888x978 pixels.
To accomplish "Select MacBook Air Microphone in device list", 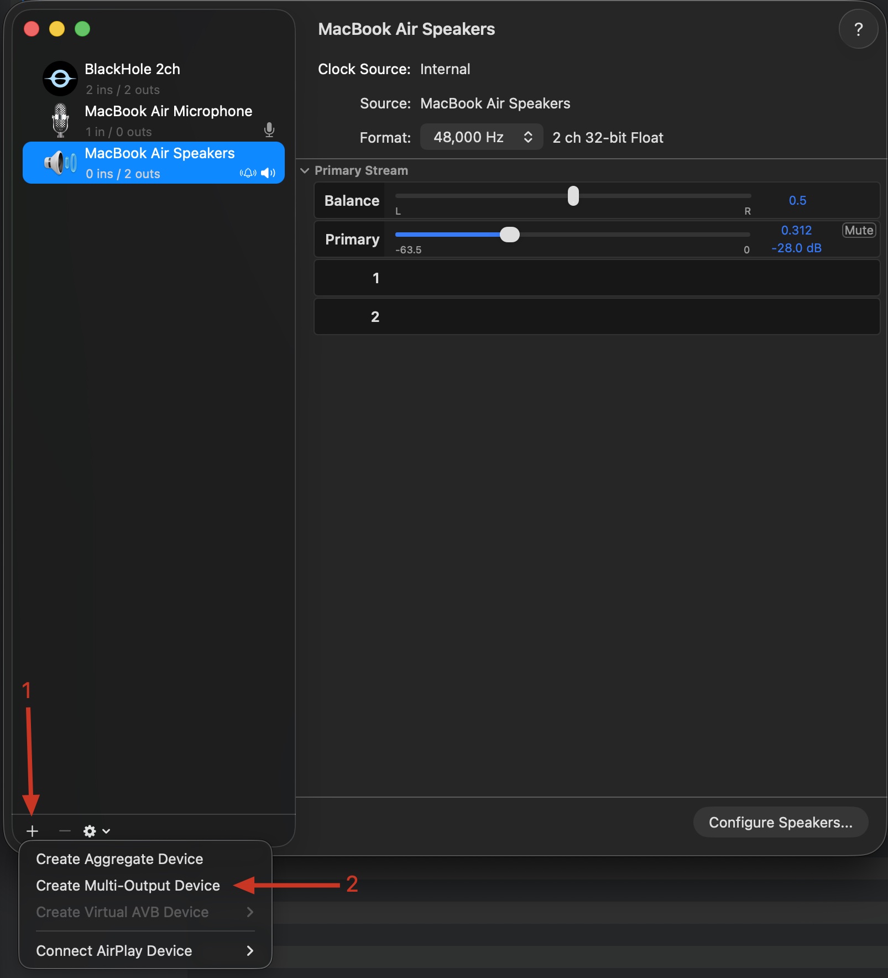I will pos(154,121).
